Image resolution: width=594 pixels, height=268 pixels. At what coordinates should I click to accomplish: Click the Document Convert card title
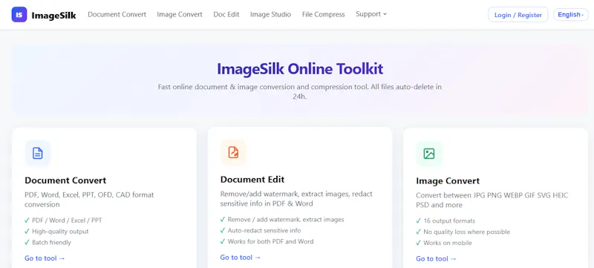(x=65, y=180)
